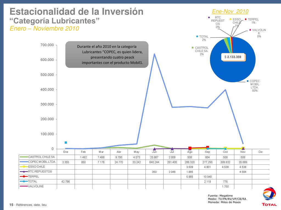Click the red TERPEL marker at Sep

(207, 147)
